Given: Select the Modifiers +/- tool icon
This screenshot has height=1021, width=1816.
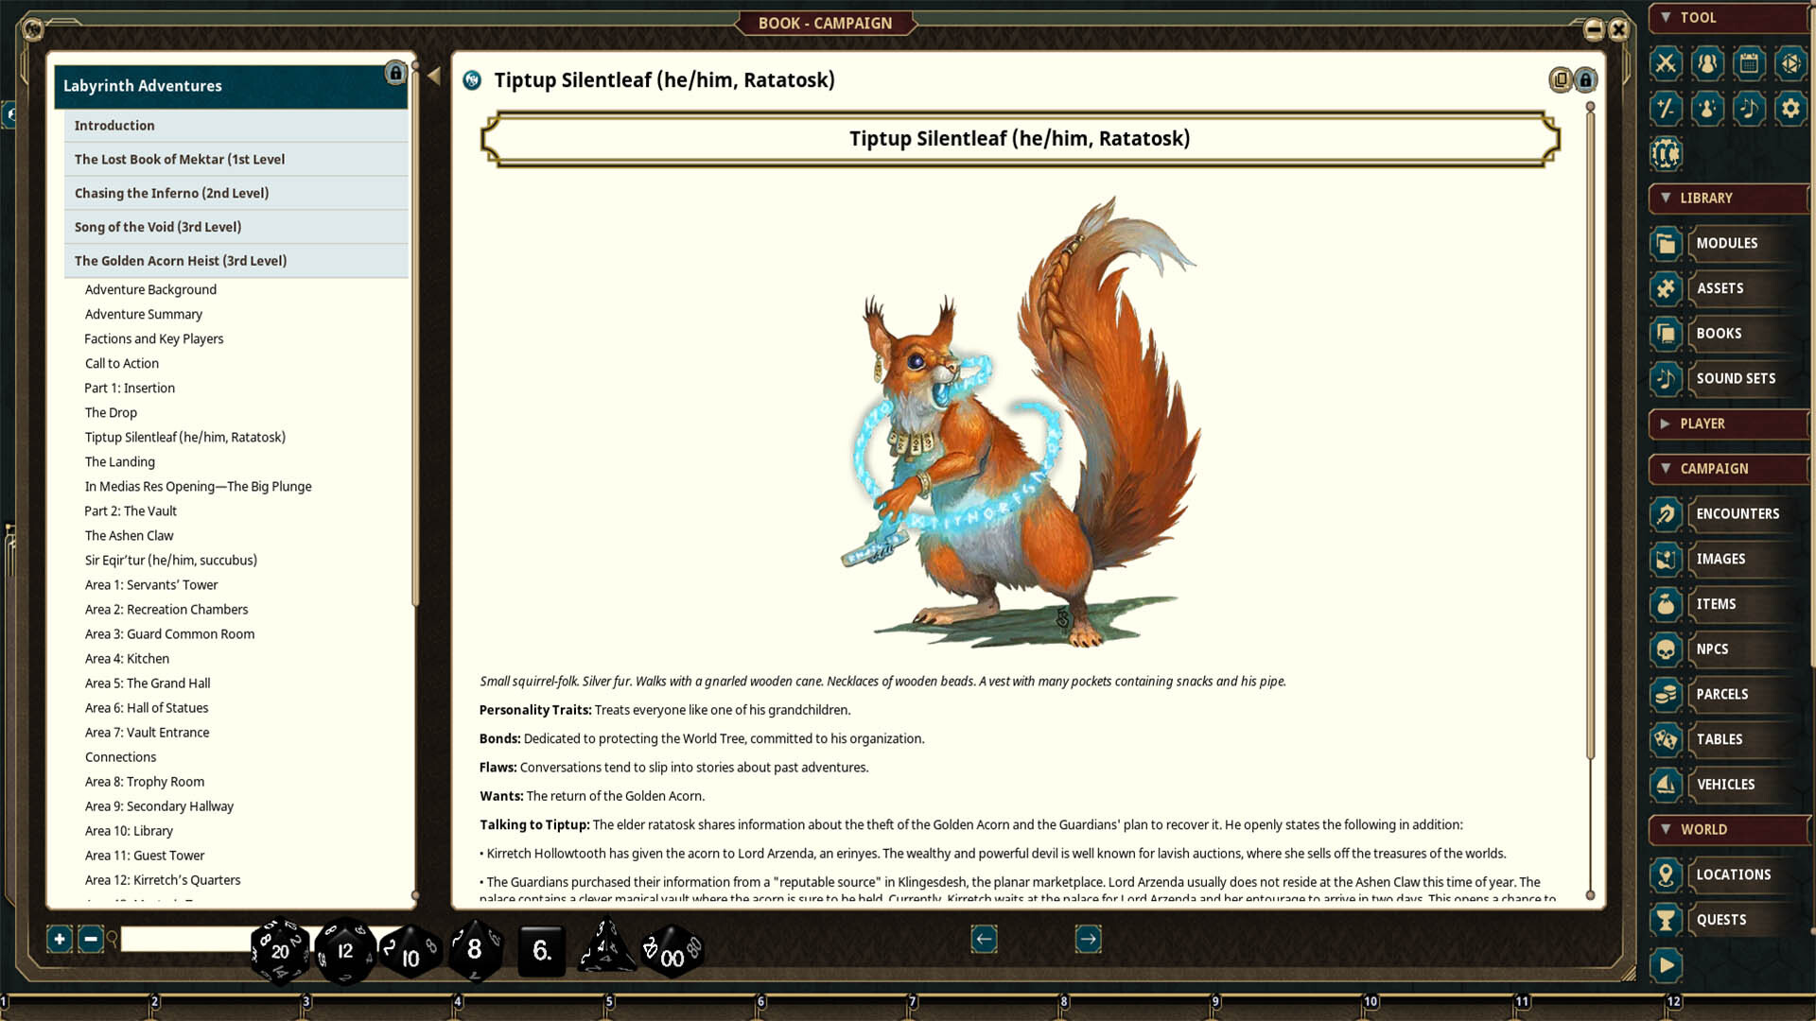Looking at the screenshot, I should tap(1665, 109).
